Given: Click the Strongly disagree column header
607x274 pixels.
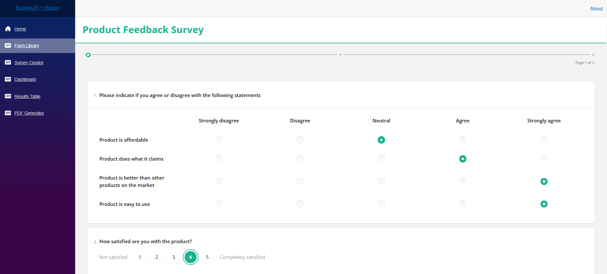Looking at the screenshot, I should coord(219,121).
